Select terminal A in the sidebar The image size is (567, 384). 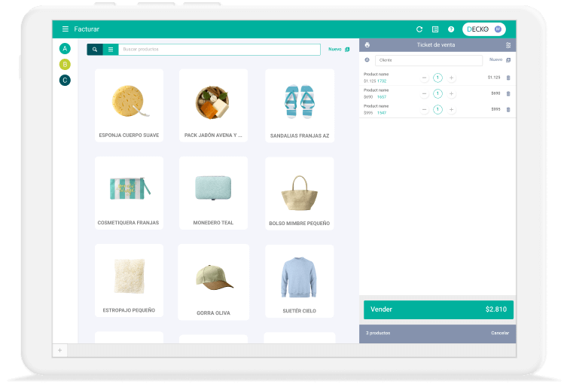[x=65, y=48]
